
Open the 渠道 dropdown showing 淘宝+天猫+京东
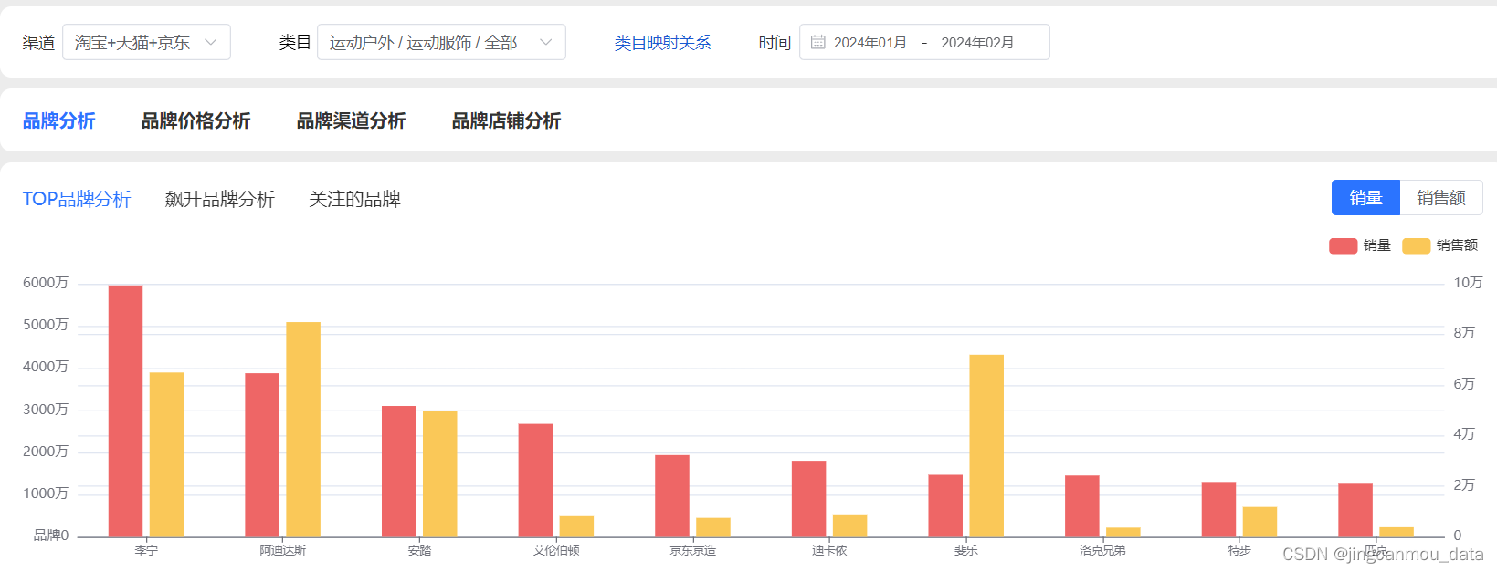(146, 42)
